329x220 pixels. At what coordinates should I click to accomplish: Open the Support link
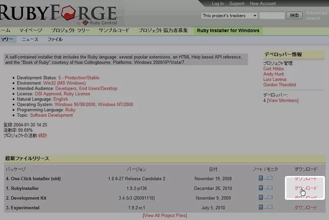coord(237,4)
